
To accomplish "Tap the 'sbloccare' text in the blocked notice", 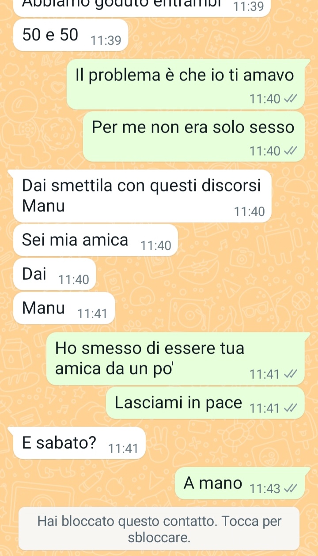I will pyautogui.click(x=159, y=539).
